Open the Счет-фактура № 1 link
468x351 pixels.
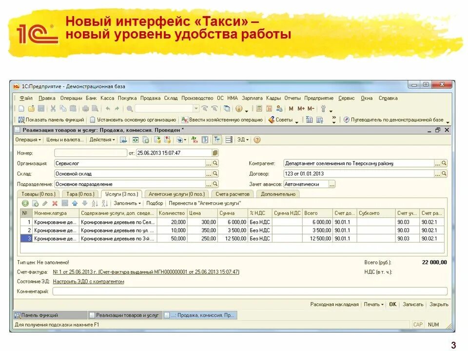tap(146, 272)
